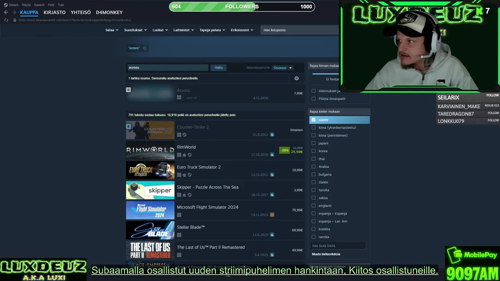Viewport: 500px width, 281px height.
Task: Click SteamOS platform icon under Euro Truck Simulator 2
Action: tap(189, 175)
